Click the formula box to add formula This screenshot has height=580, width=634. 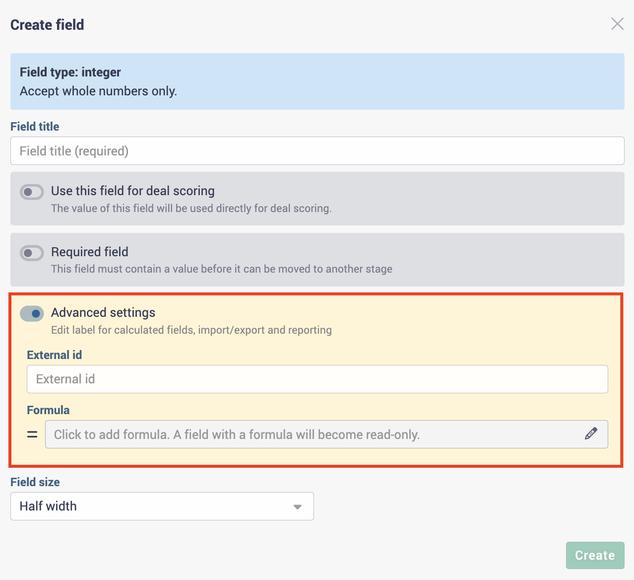pos(326,435)
